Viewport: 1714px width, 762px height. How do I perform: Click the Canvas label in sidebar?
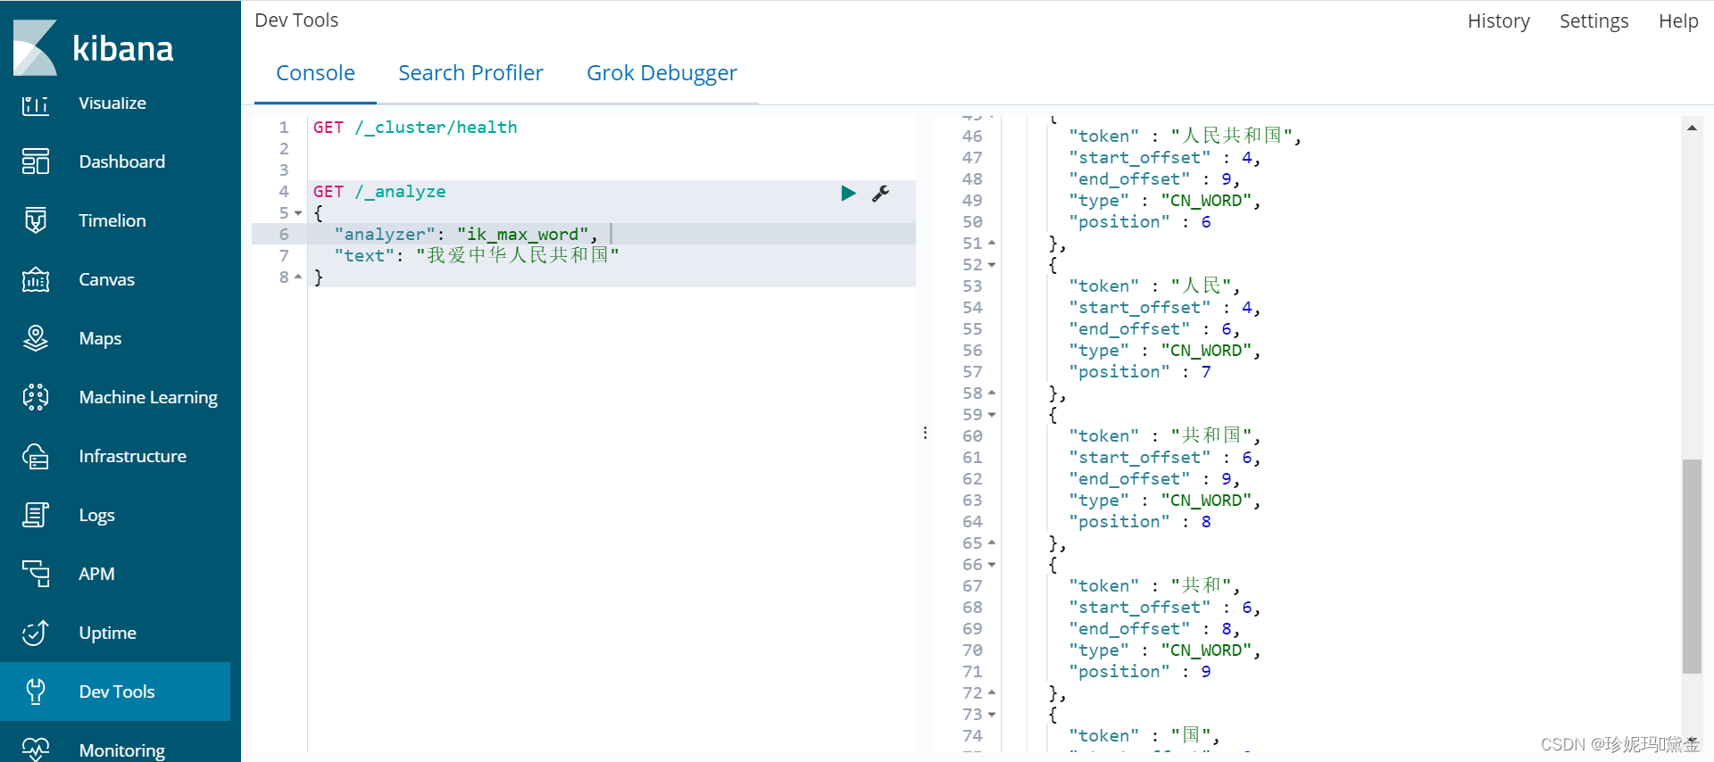click(107, 279)
